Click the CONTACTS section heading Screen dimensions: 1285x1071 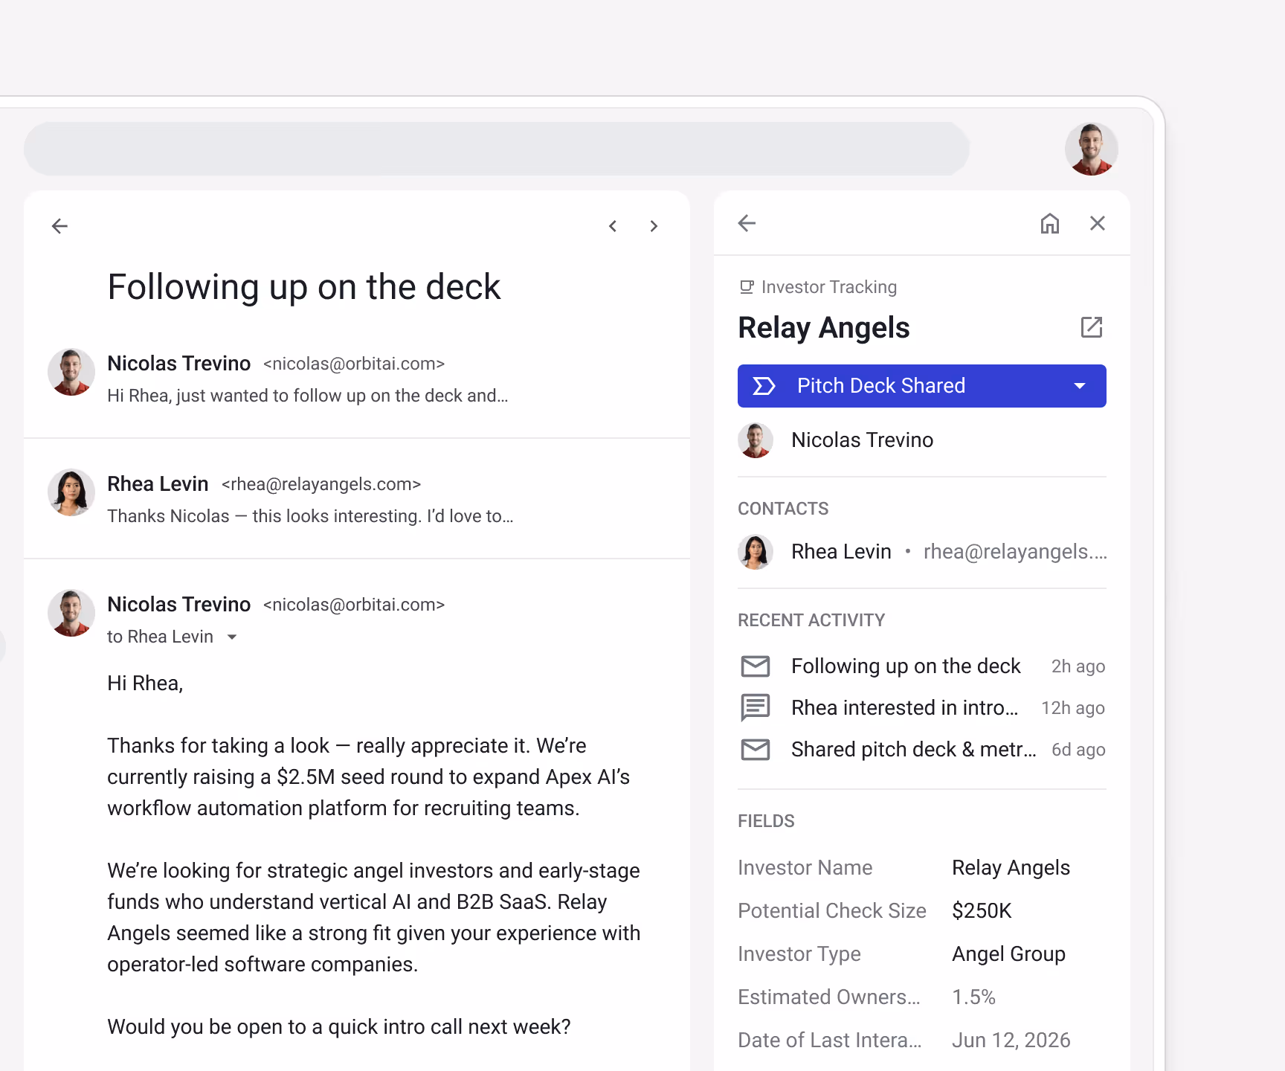(x=783, y=509)
